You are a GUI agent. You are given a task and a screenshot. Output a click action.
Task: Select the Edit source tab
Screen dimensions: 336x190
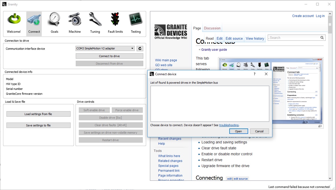234,38
